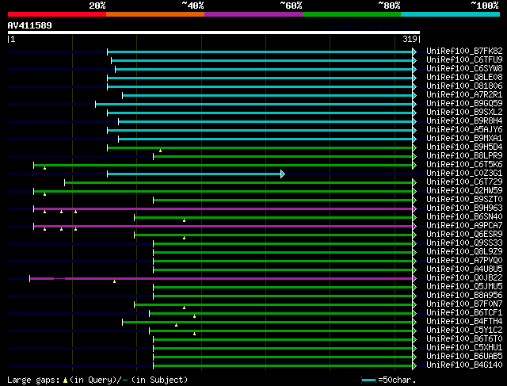The image size is (507, 386).
Task: Click the AV411589 query name label
Action: 30,25
